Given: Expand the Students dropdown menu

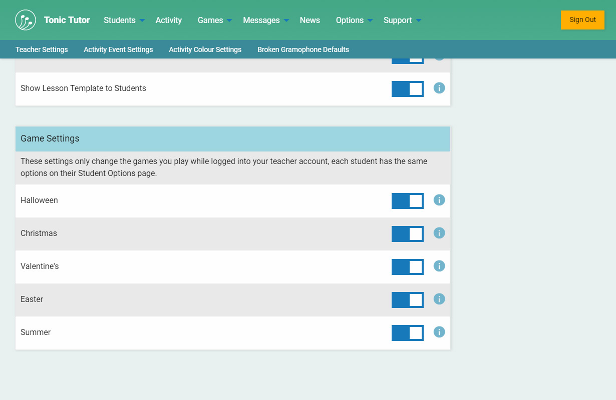Looking at the screenshot, I should tap(124, 20).
